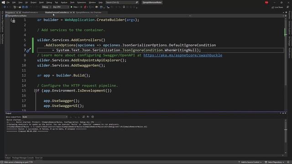Close the Program.cs tab
The width and height of the screenshot is (292, 164).
coord(20,12)
